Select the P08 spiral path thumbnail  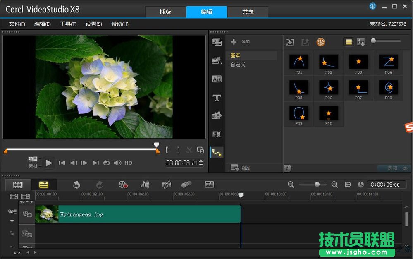(x=388, y=87)
